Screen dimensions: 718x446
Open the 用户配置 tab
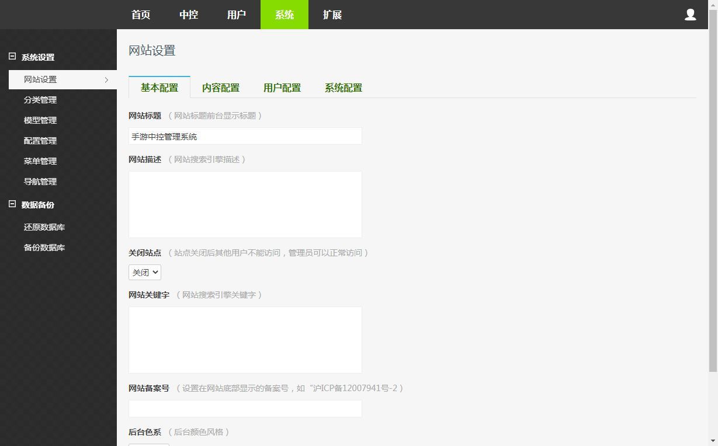[x=282, y=88]
